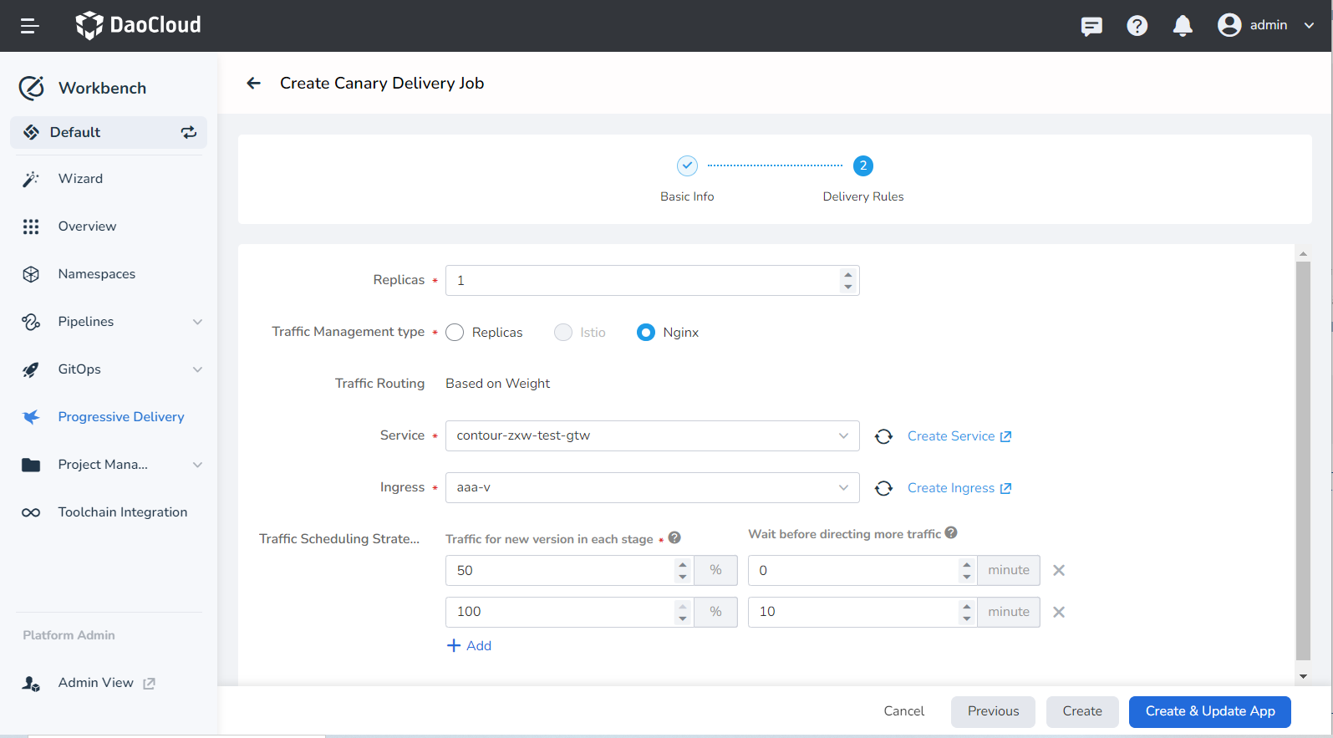The height and width of the screenshot is (738, 1333).
Task: Click the Create & Update App button
Action: (1209, 711)
